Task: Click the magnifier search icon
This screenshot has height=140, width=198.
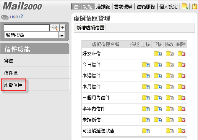Action: point(55,27)
